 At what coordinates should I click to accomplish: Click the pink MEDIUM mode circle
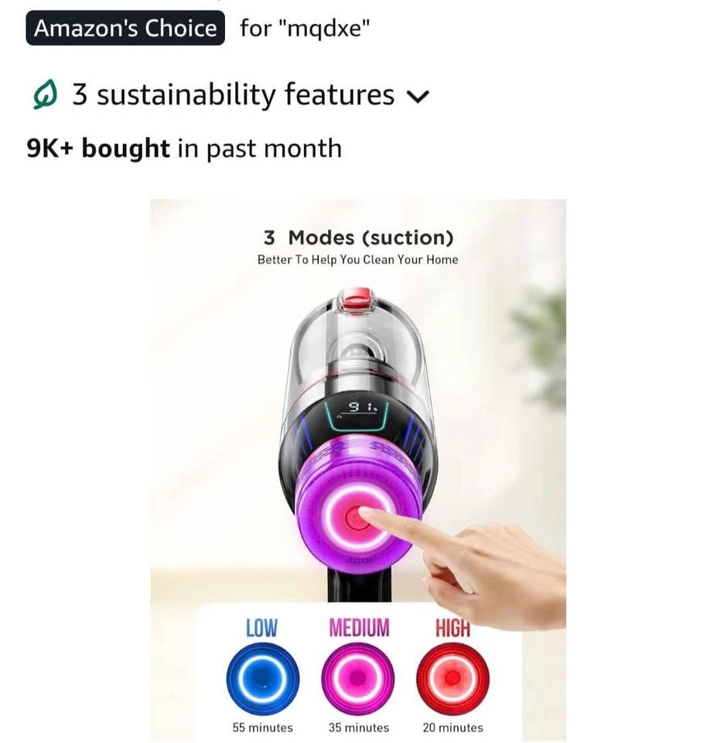tap(358, 679)
